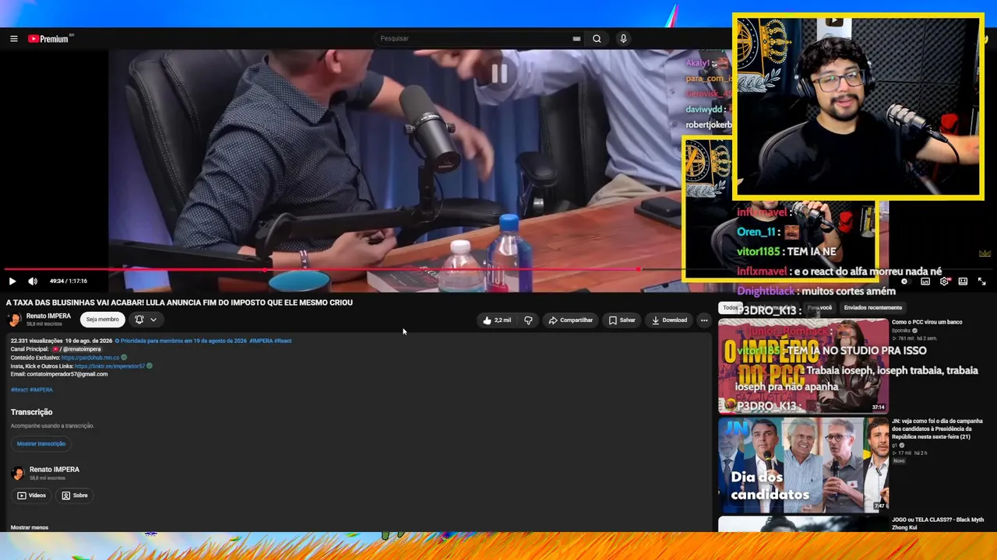Screen dimensions: 997x560
Task: Dislike the video with thumbs-down
Action: click(528, 320)
